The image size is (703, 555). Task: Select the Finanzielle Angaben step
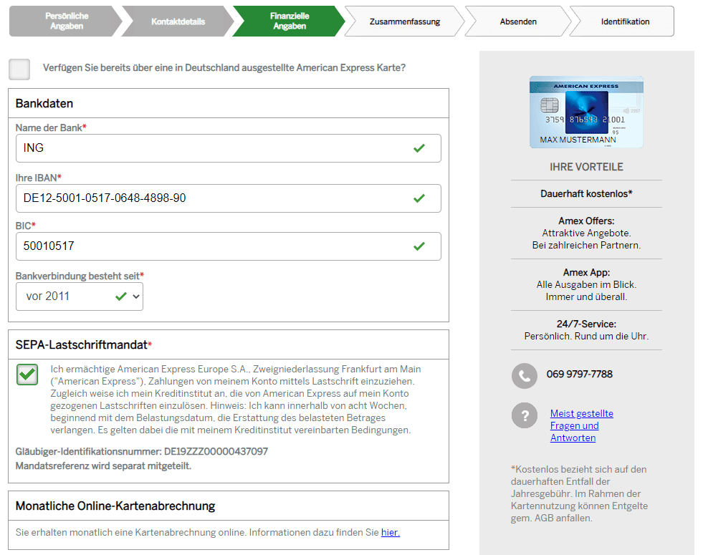(290, 21)
